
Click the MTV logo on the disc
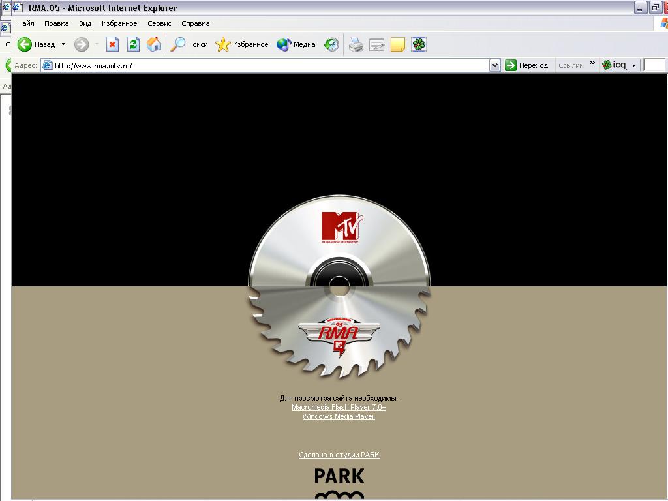coord(342,227)
